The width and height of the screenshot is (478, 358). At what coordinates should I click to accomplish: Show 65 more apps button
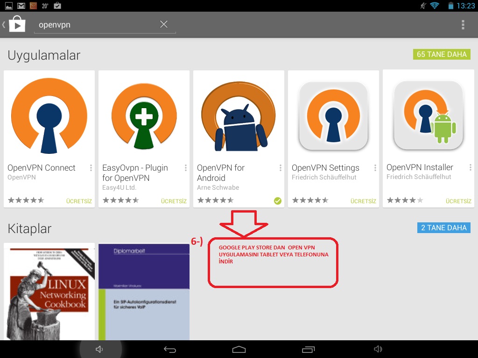(x=442, y=54)
